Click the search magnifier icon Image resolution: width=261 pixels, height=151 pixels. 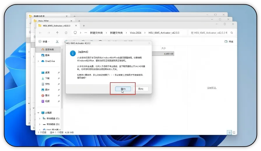click(x=232, y=33)
